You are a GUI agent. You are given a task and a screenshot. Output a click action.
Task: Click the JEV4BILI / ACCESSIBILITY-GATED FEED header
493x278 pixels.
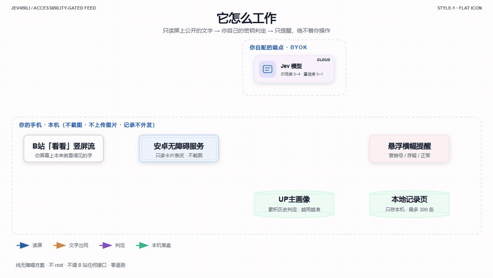coord(53,8)
